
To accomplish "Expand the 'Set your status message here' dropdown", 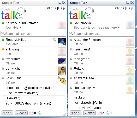I will 119,28.
